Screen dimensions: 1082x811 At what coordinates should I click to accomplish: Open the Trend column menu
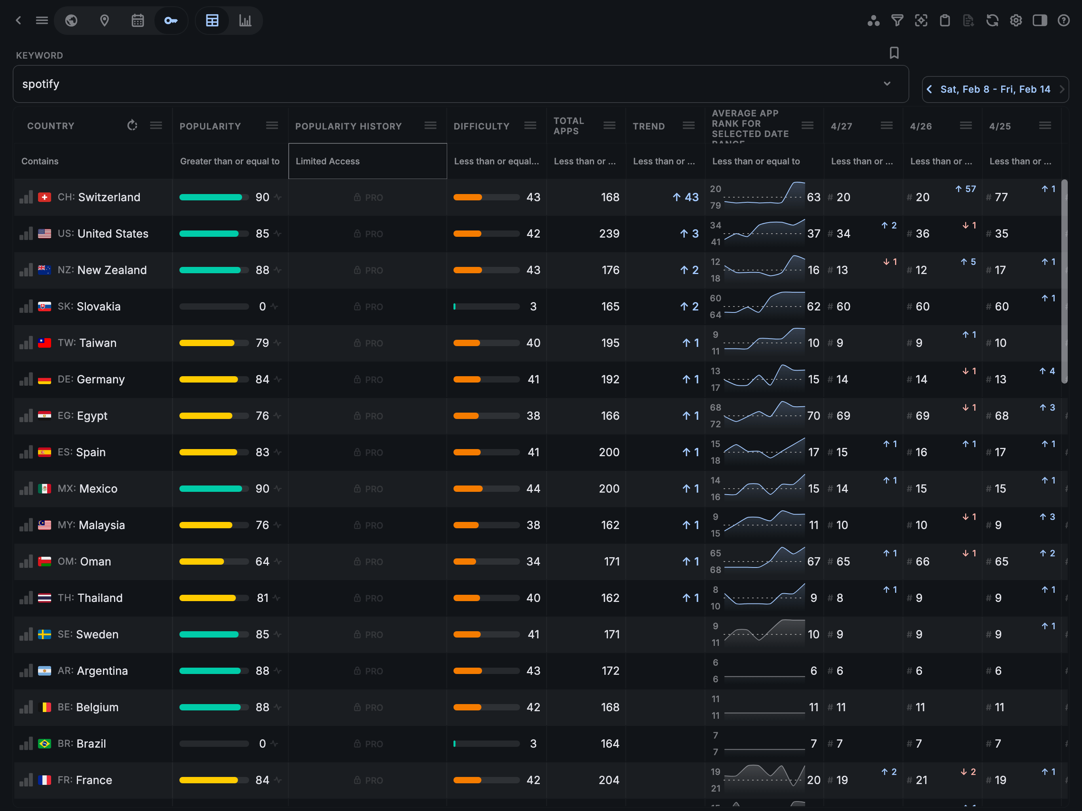pos(689,126)
